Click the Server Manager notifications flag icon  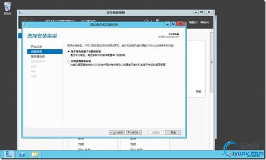point(158,21)
